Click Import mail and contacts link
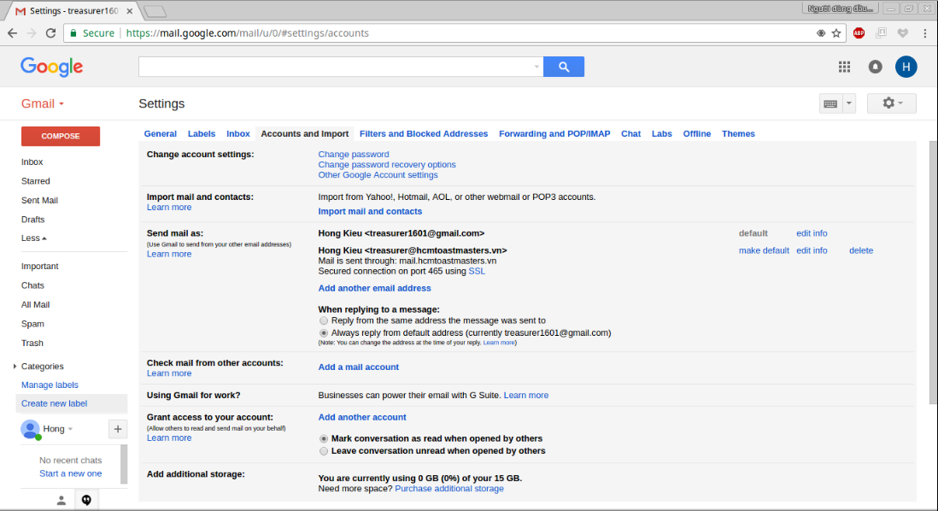This screenshot has width=938, height=511. 370,211
